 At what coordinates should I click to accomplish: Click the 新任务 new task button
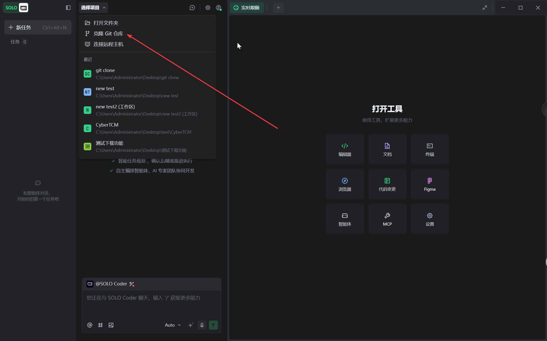38,28
